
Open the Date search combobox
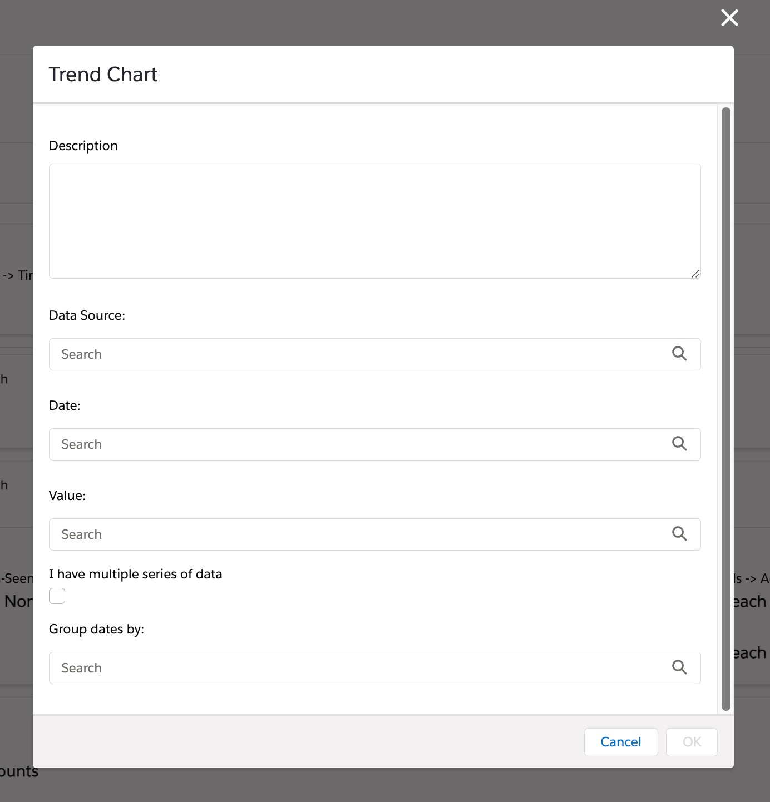pyautogui.click(x=356, y=444)
